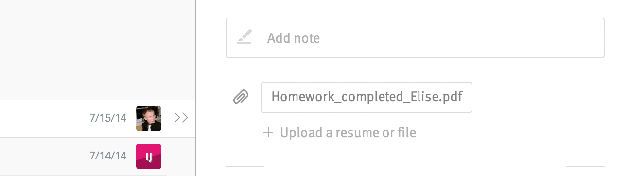Screen dimensions: 629x176
Task: Select the 7/14/14 date entry
Action: (108, 156)
